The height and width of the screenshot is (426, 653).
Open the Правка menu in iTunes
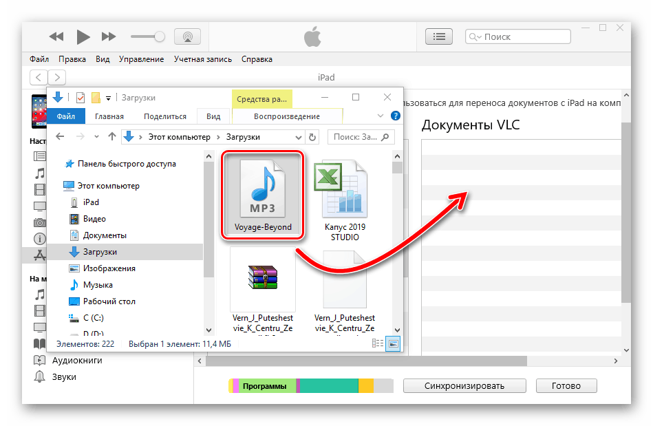[x=72, y=59]
